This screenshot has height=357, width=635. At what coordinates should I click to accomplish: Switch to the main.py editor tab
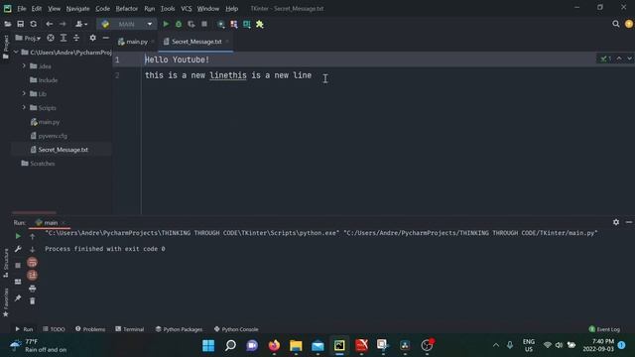coord(137,42)
